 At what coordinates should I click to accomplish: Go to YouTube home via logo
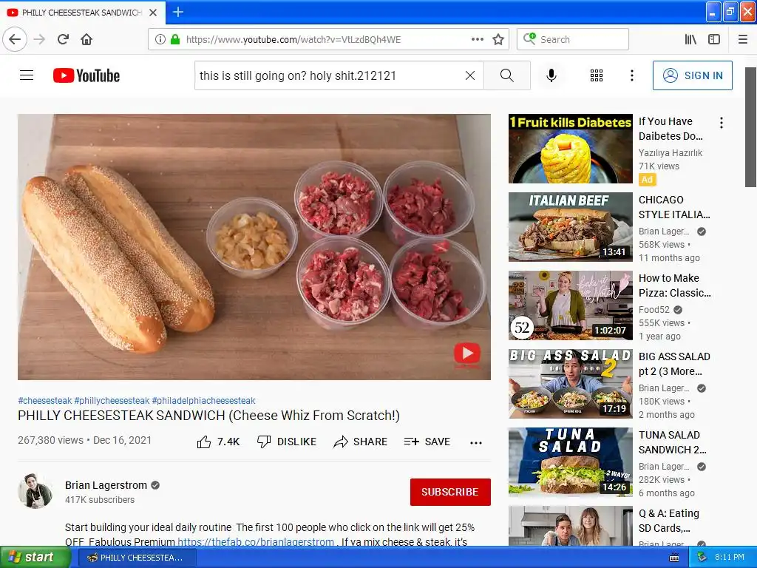tap(86, 75)
